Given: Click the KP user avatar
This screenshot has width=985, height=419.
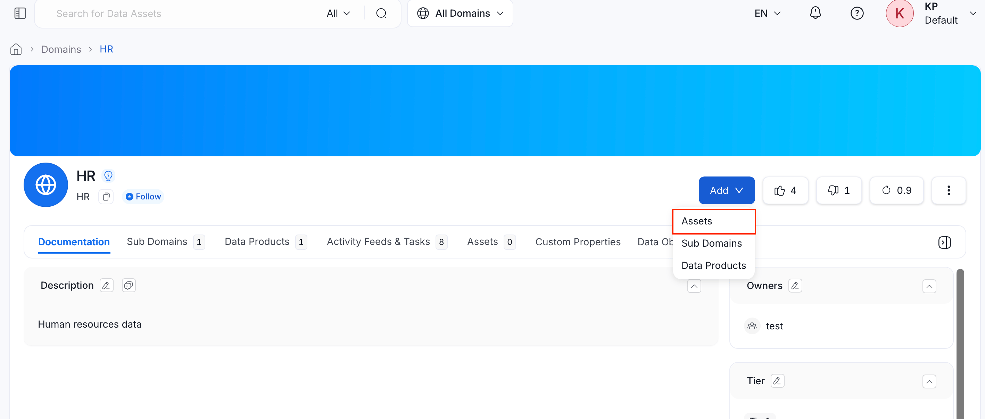Looking at the screenshot, I should pos(899,14).
